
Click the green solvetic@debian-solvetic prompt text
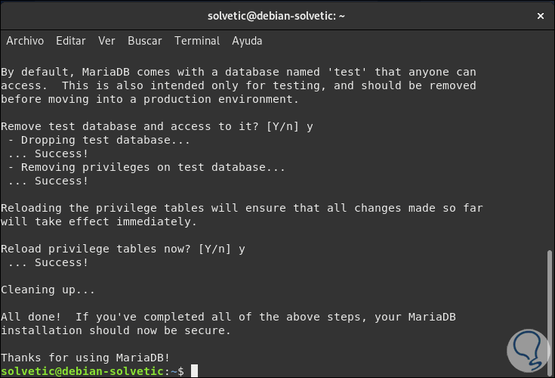pos(82,371)
